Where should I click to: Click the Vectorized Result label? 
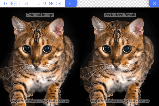[120, 15]
